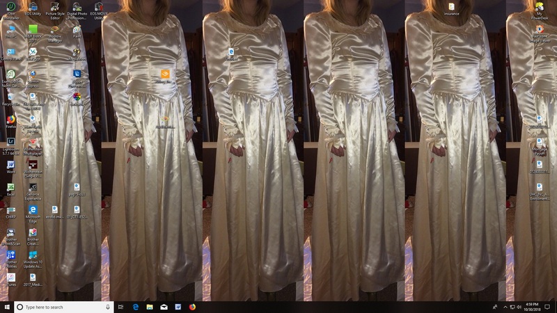Launch the Lightroom desktop shortcut
The height and width of the screenshot is (313, 557).
10,141
